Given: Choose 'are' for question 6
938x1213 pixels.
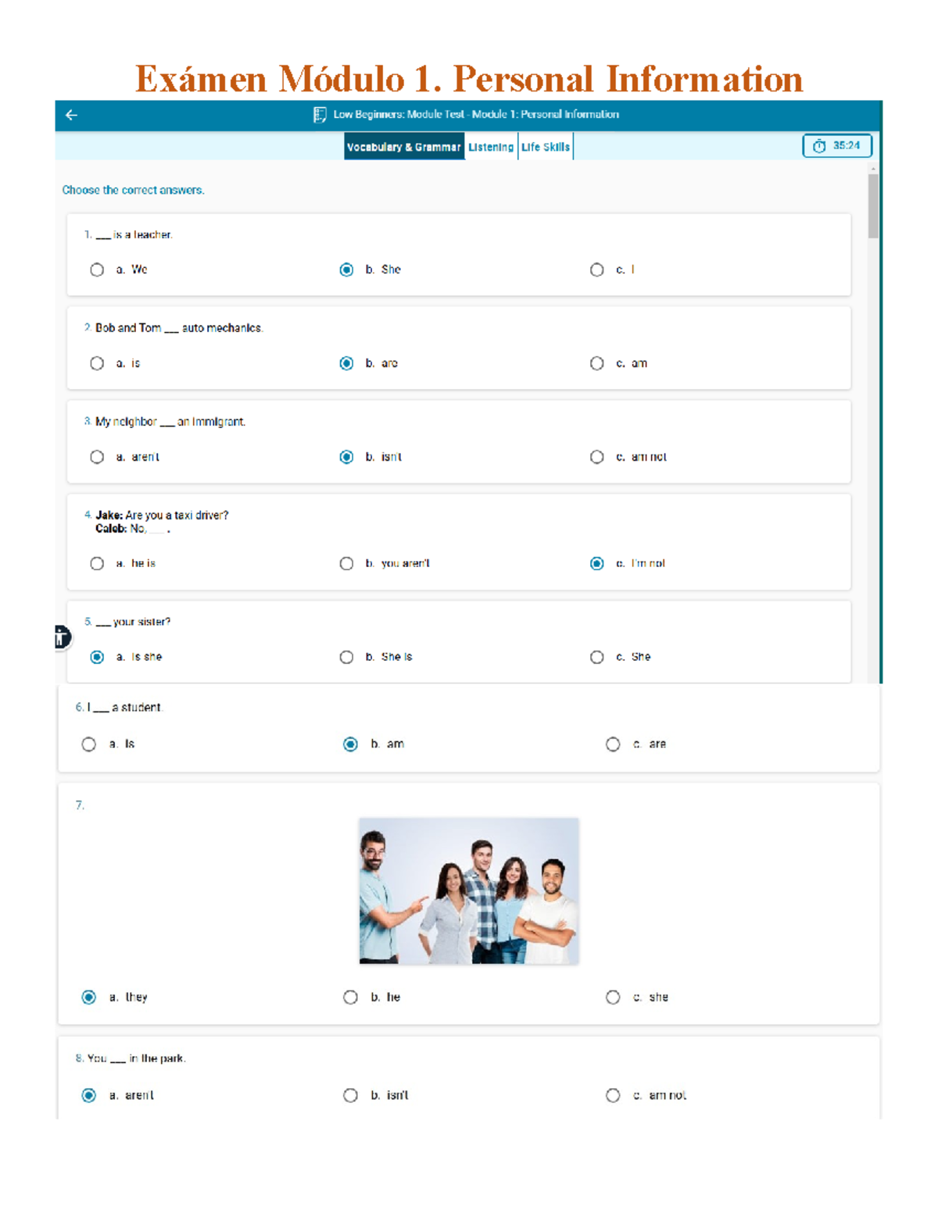Looking at the screenshot, I should click(612, 744).
